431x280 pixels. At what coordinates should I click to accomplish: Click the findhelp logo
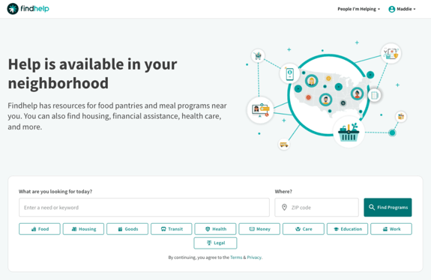click(x=28, y=9)
